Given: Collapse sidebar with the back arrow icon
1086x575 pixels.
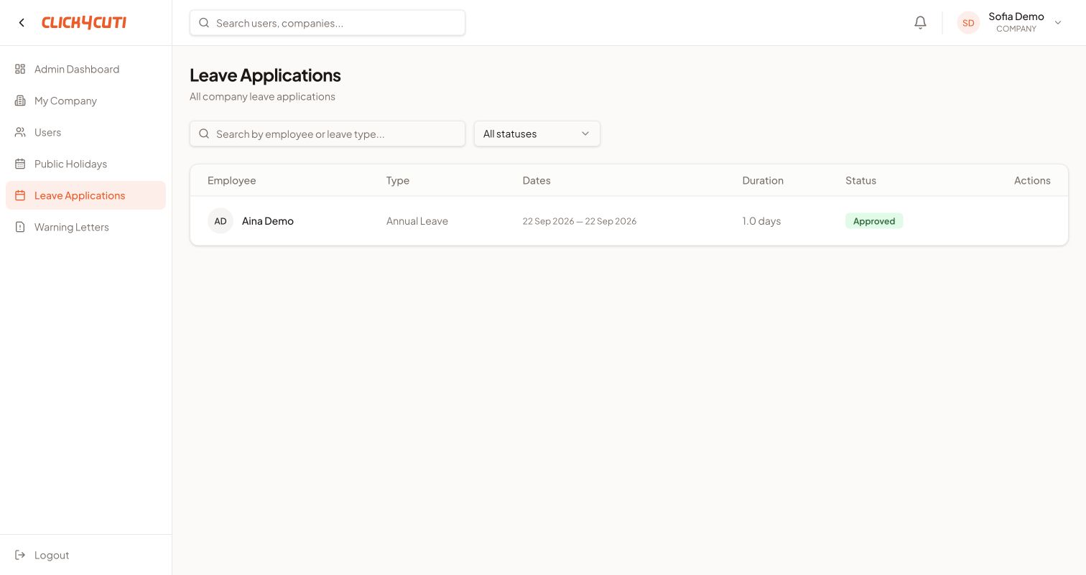Looking at the screenshot, I should [x=22, y=23].
